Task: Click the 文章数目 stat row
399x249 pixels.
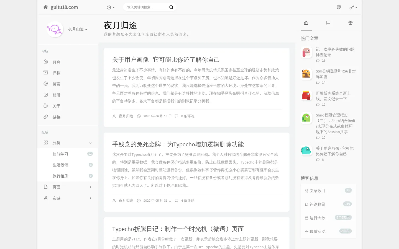Action: 328,191
